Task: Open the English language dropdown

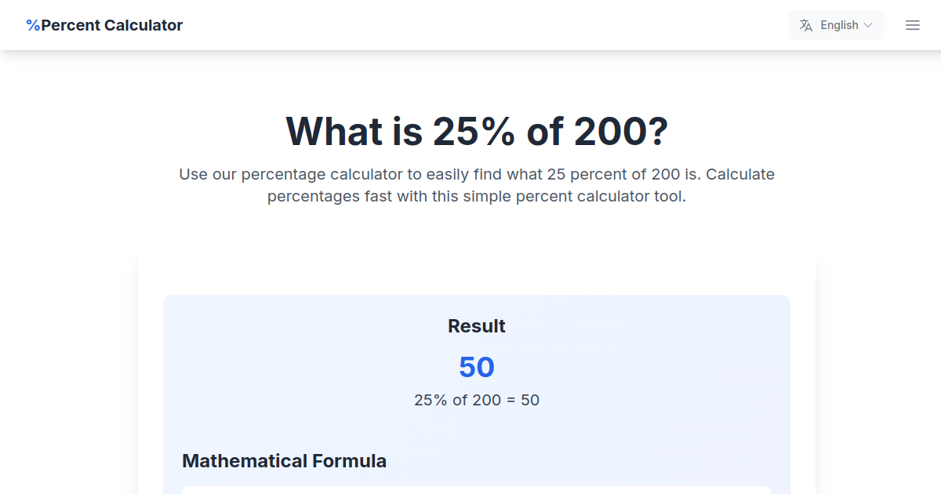Action: [837, 24]
